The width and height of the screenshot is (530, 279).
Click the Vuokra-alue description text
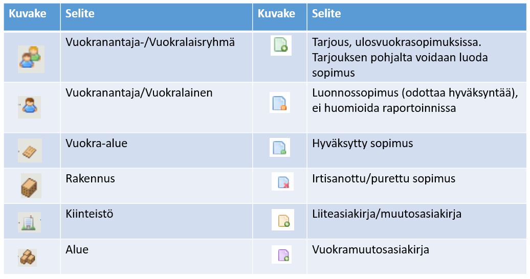point(96,144)
